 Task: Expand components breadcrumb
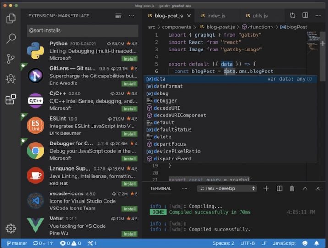coord(176,27)
